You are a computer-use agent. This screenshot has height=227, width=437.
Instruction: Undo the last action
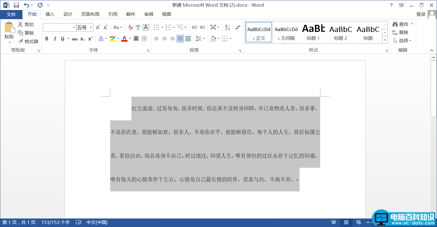coord(26,5)
